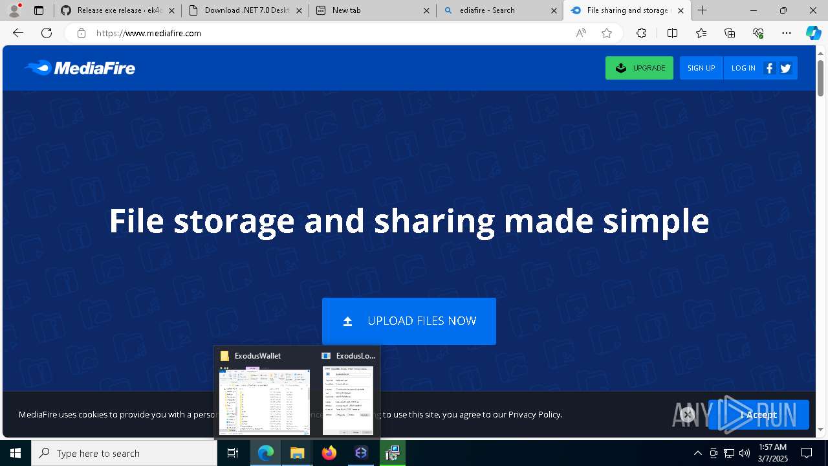
Task: Open File Explorer from taskbar
Action: pyautogui.click(x=298, y=453)
